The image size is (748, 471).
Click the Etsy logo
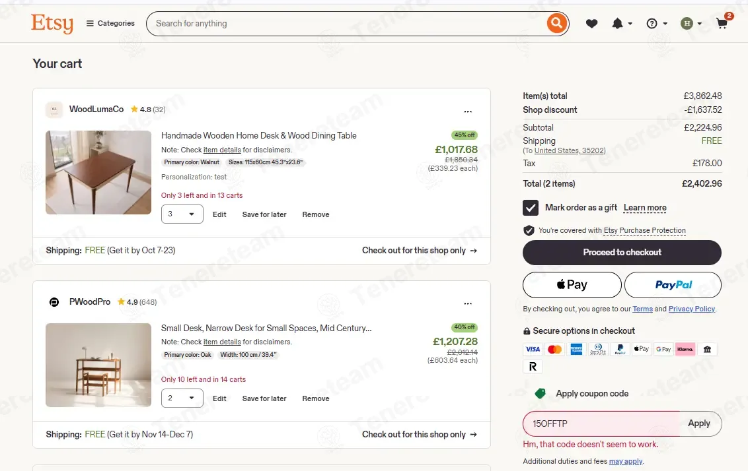coord(52,23)
